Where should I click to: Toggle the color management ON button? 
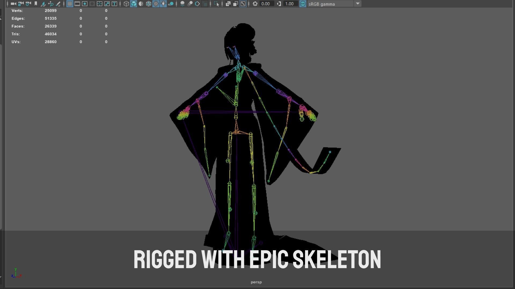point(303,4)
